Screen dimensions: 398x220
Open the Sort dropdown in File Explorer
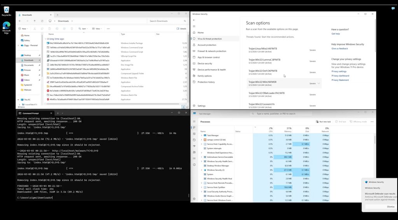[x=83, y=29]
